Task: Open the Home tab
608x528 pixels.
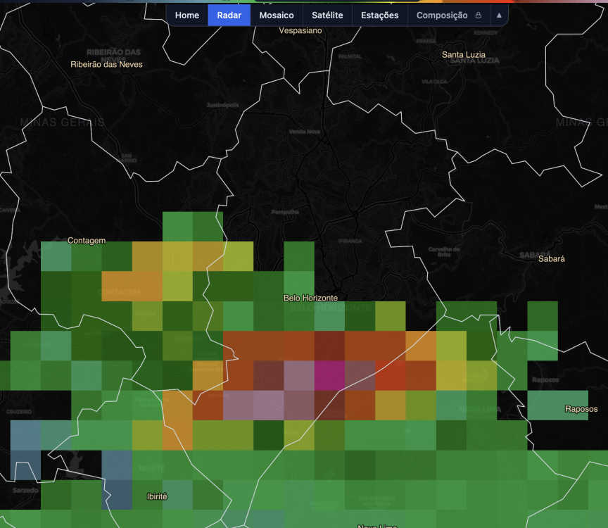Action: [x=187, y=15]
